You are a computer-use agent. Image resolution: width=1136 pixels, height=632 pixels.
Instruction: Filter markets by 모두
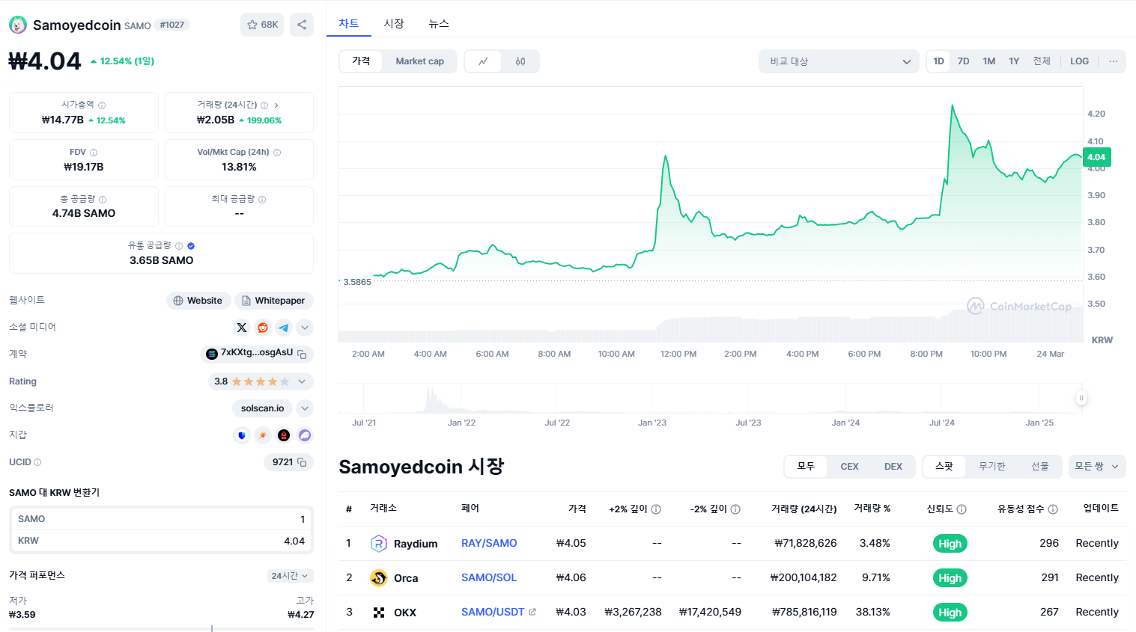click(806, 466)
